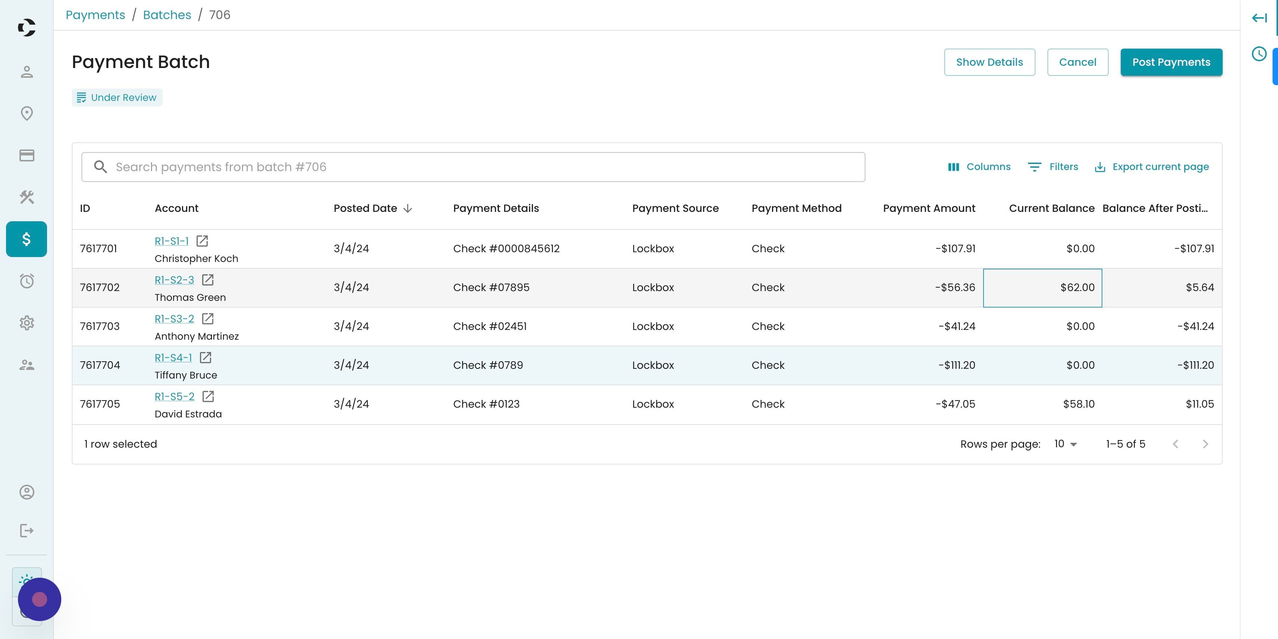This screenshot has width=1278, height=639.
Task: Open the customers person icon in sidebar
Action: [27, 72]
